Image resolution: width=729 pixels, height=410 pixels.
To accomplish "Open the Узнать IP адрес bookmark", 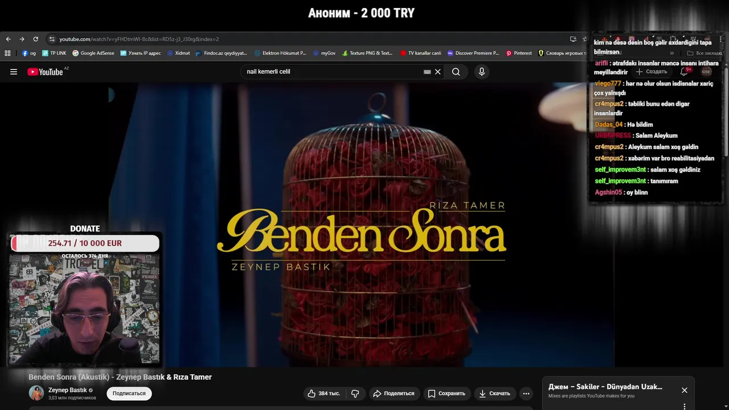I will (x=141, y=53).
